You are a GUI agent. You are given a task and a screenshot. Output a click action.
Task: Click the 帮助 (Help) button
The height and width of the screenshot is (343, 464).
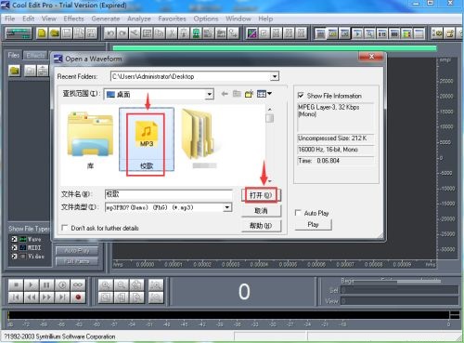point(261,226)
